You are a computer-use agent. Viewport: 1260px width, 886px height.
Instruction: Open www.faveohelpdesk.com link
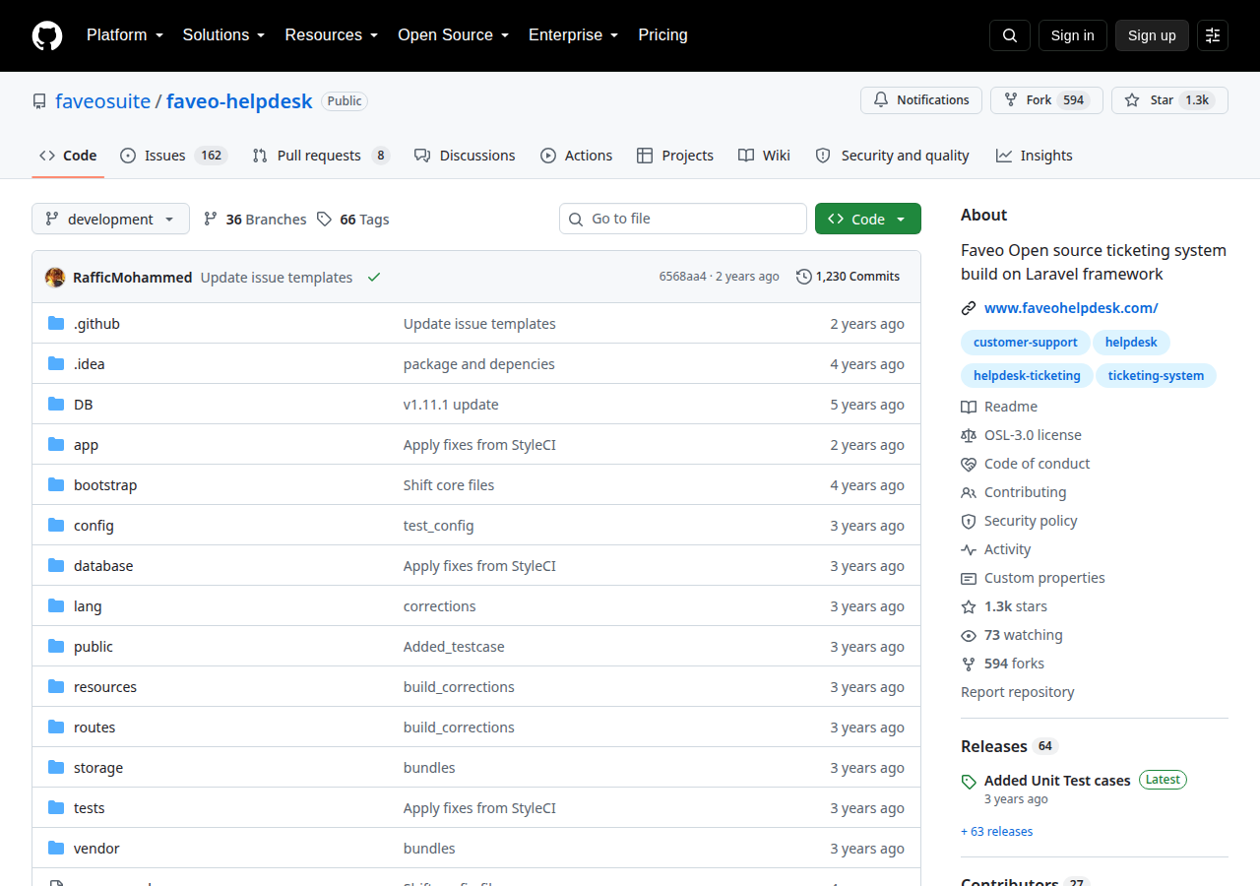coord(1071,308)
